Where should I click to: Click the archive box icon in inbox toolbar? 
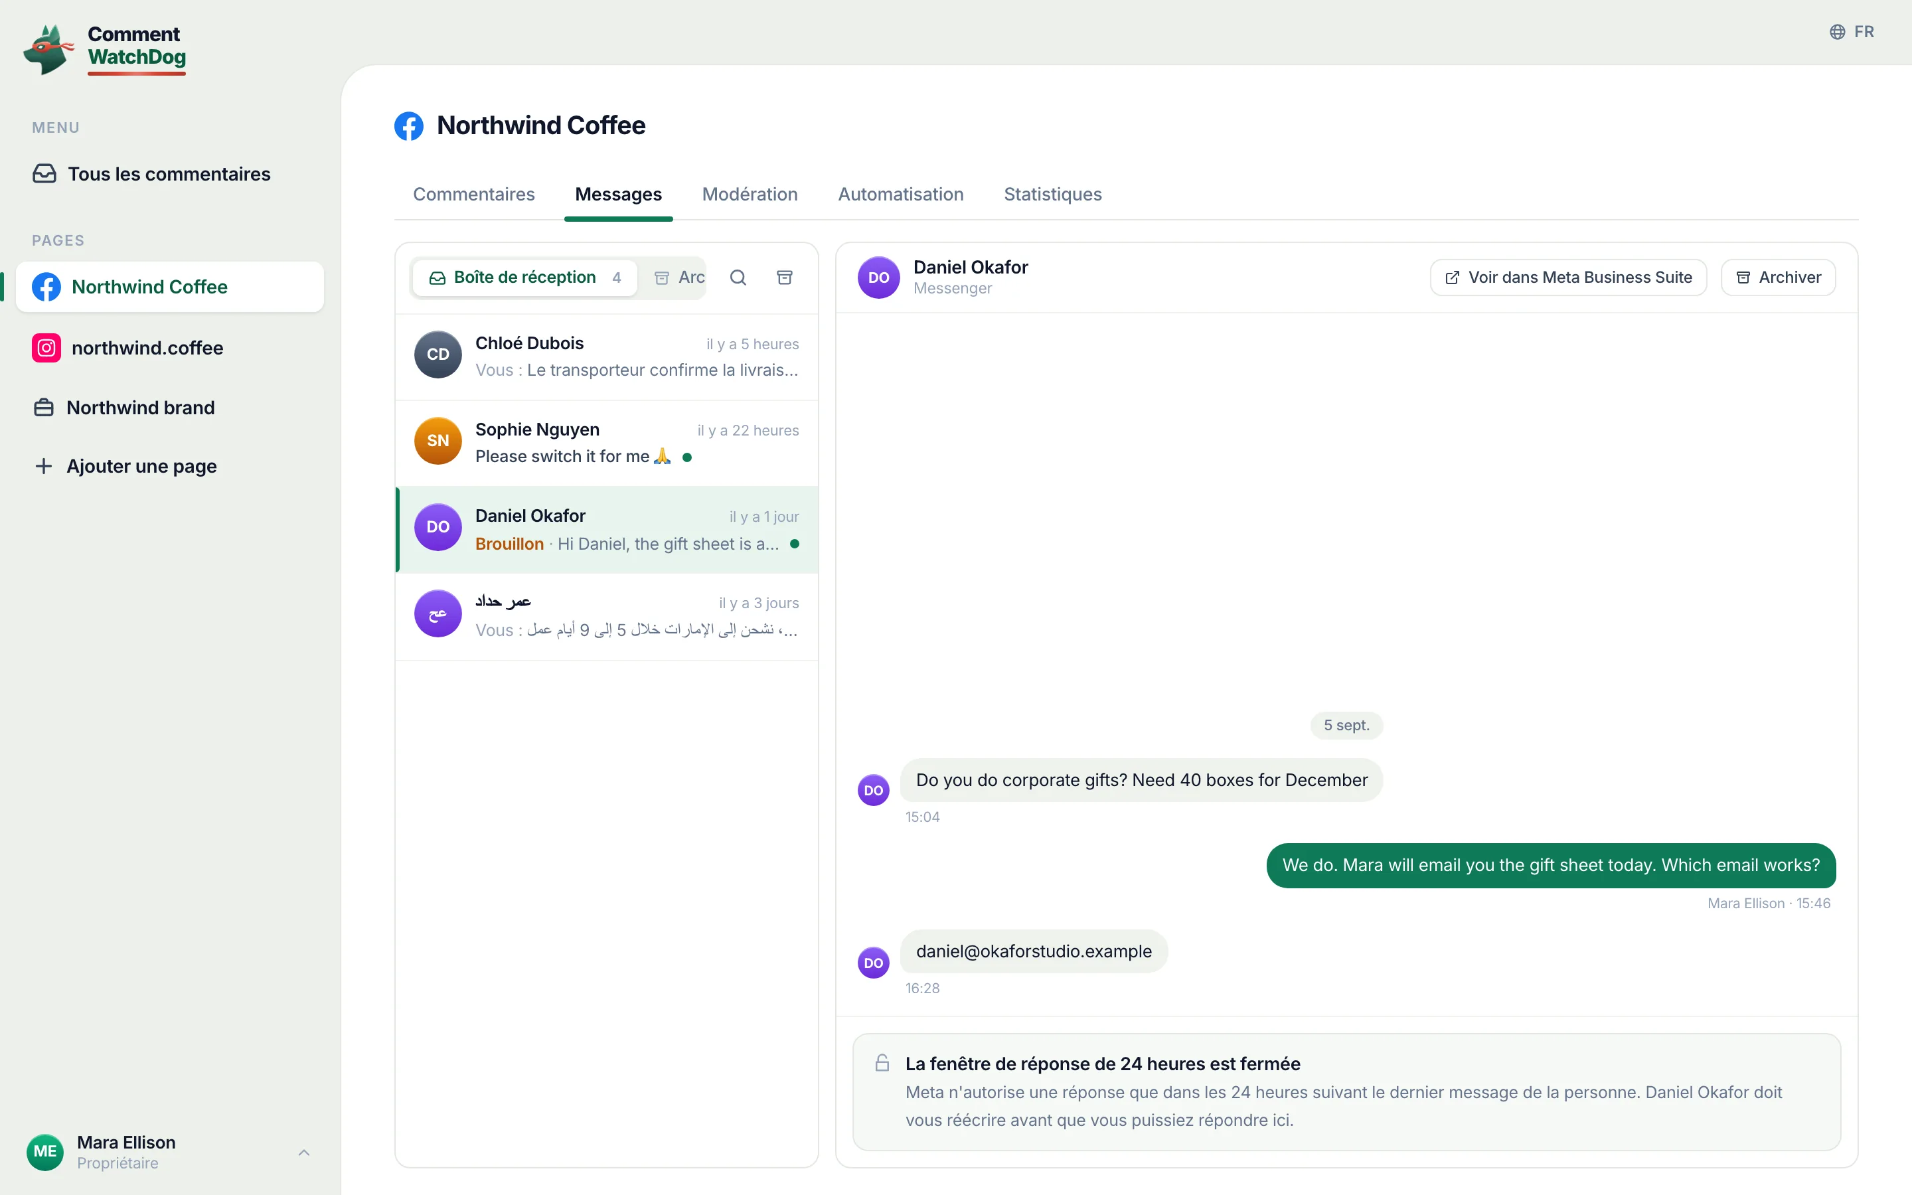(x=785, y=278)
